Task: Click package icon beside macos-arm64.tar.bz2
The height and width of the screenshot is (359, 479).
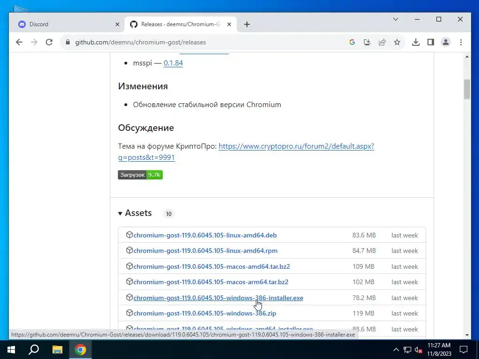Action: 130,281
